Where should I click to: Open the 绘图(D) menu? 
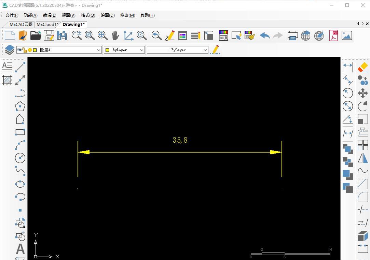107,15
